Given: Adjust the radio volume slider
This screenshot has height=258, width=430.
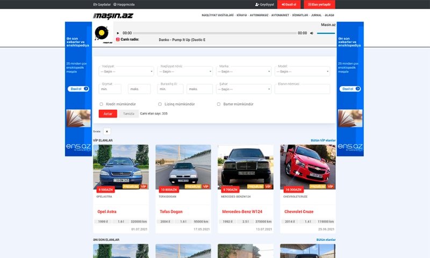Looking at the screenshot, I should tap(326, 33).
